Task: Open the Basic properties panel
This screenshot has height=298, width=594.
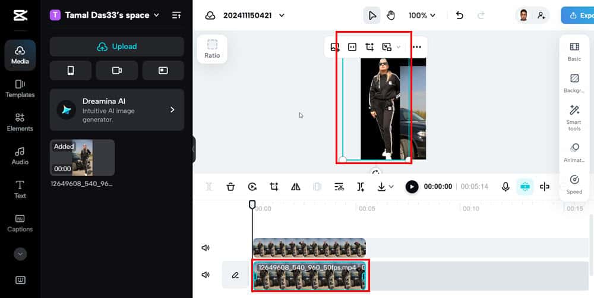Action: click(574, 52)
